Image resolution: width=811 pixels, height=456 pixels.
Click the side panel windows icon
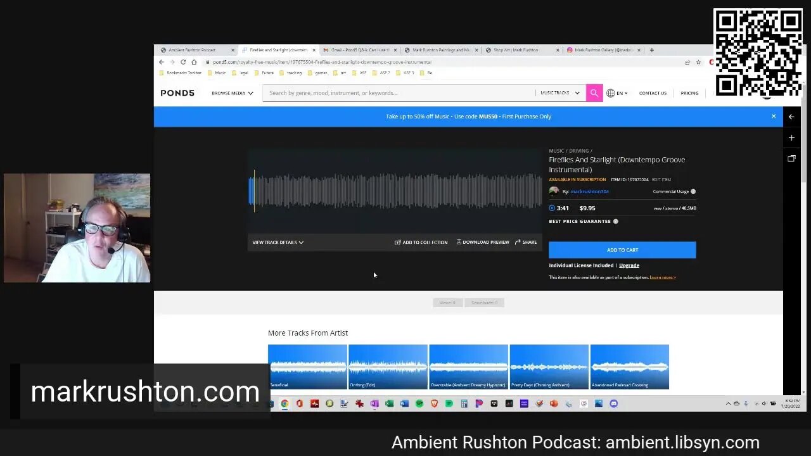coord(791,158)
